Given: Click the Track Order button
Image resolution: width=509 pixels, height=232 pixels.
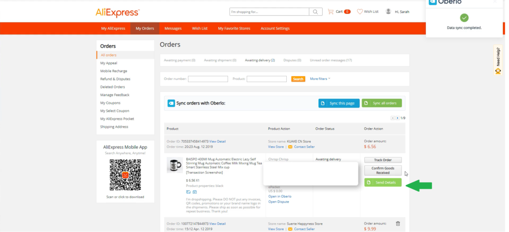Looking at the screenshot, I should click(x=383, y=160).
